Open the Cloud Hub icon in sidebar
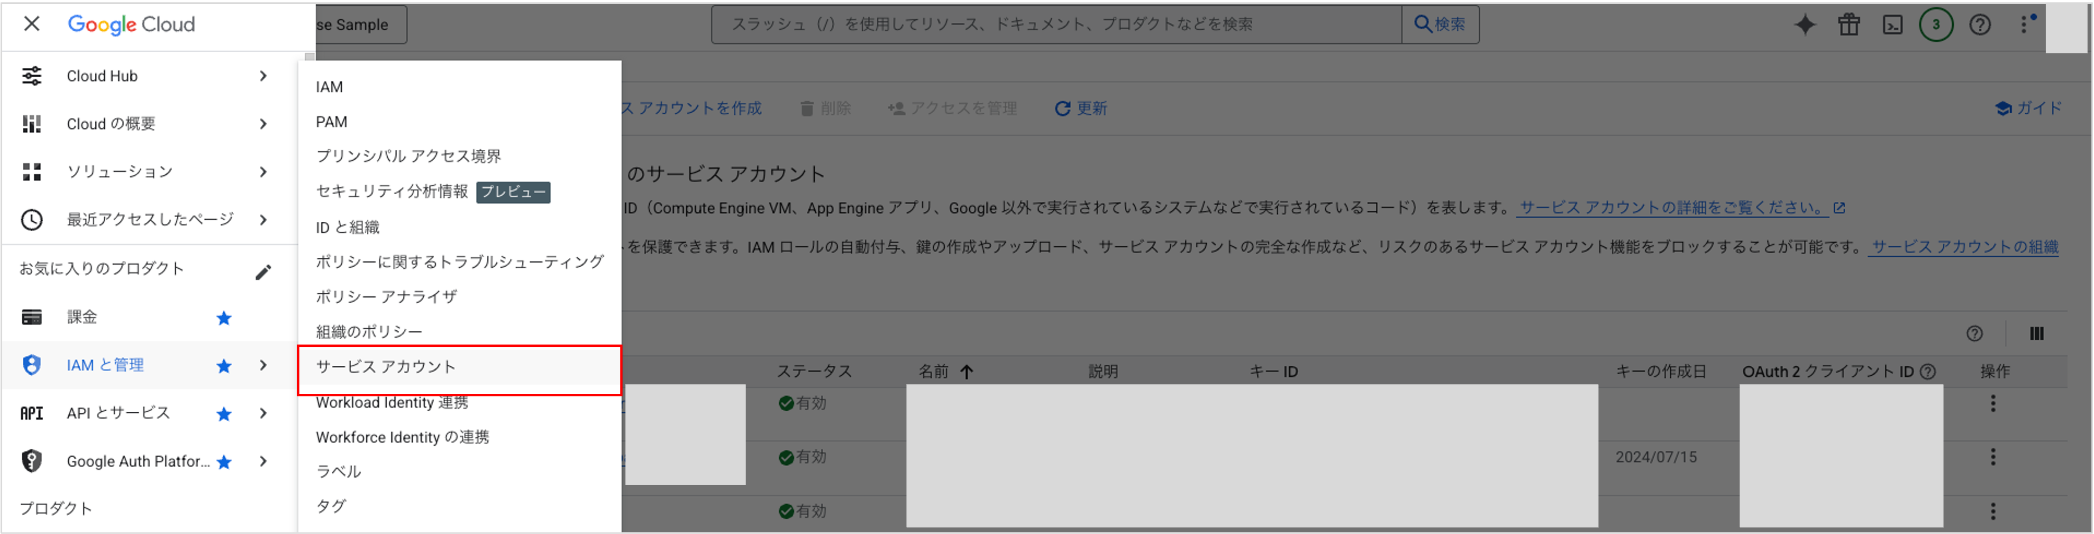This screenshot has width=2094, height=534. tap(32, 76)
